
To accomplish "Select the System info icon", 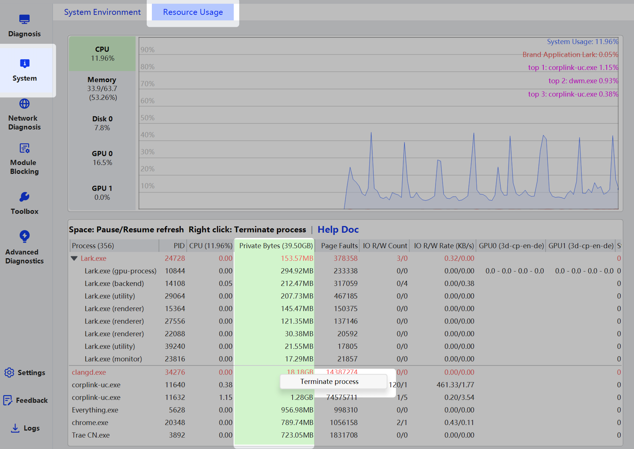I will tap(24, 64).
